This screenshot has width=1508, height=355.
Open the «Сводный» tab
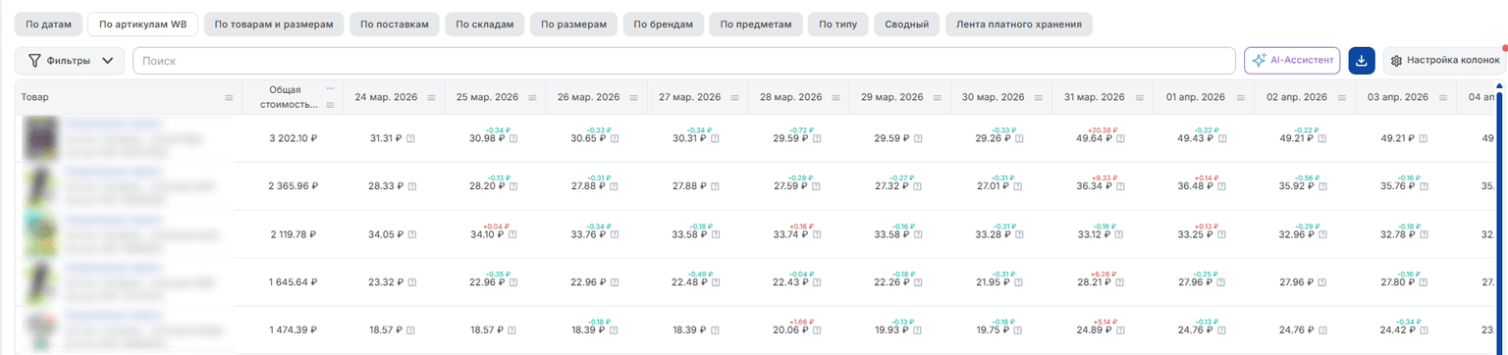tap(906, 24)
